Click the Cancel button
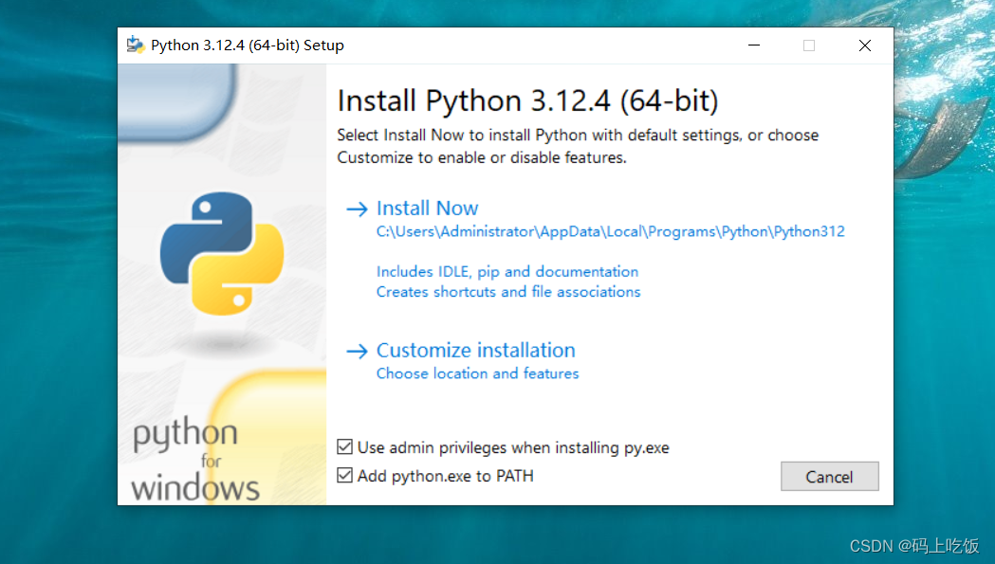This screenshot has height=564, width=995. [x=829, y=477]
